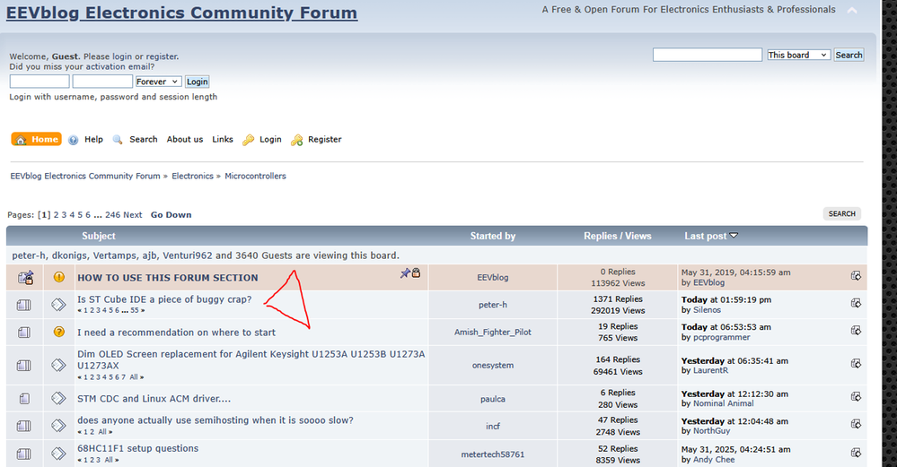Sort topics by Subject column header
This screenshot has width=897, height=467.
pyautogui.click(x=99, y=236)
